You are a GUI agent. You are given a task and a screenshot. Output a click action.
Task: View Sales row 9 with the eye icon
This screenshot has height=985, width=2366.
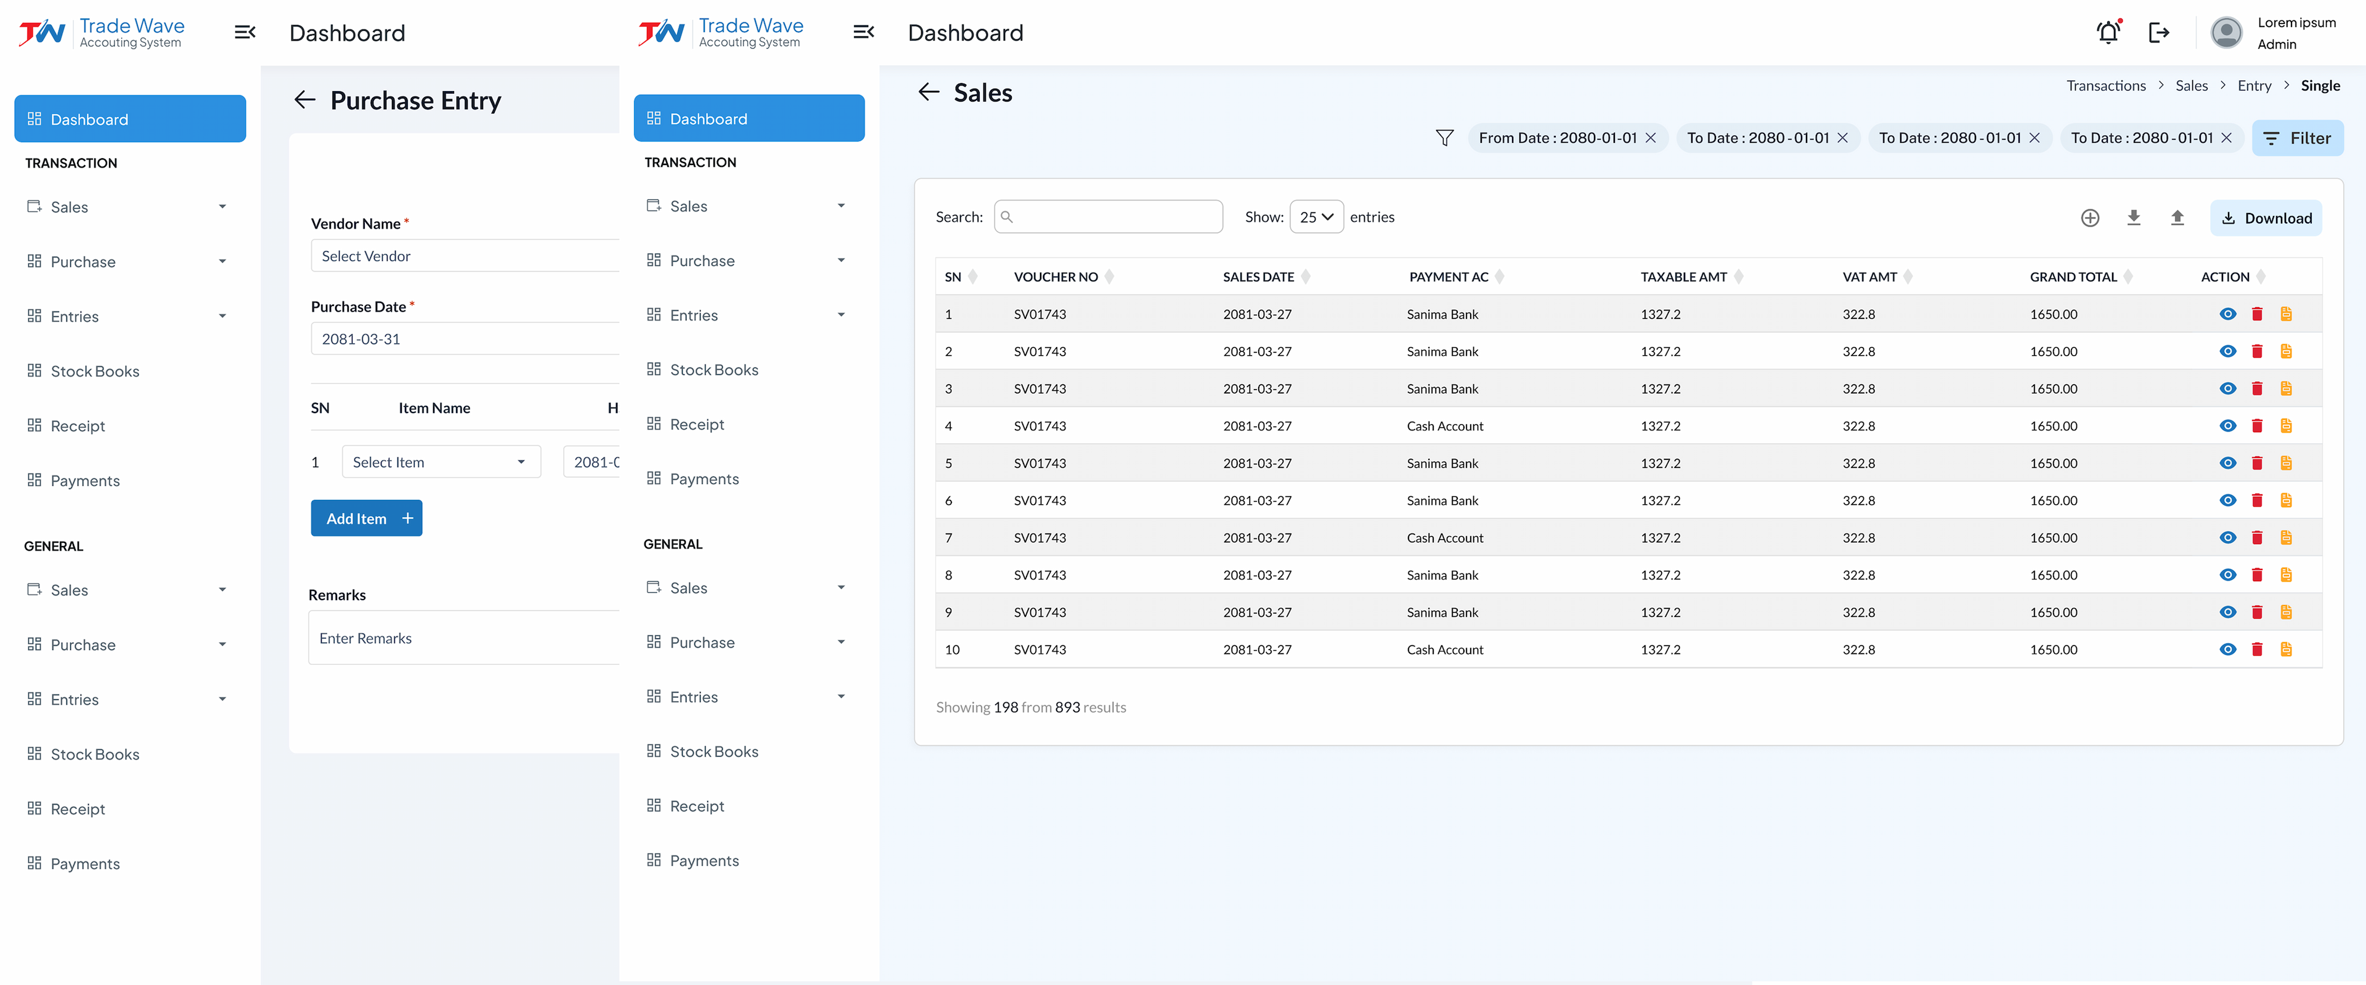pos(2227,613)
